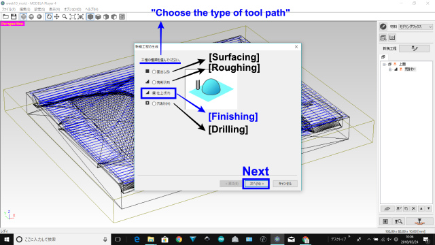Open File Explorer from the taskbar
This screenshot has height=245, width=435.
(x=151, y=239)
